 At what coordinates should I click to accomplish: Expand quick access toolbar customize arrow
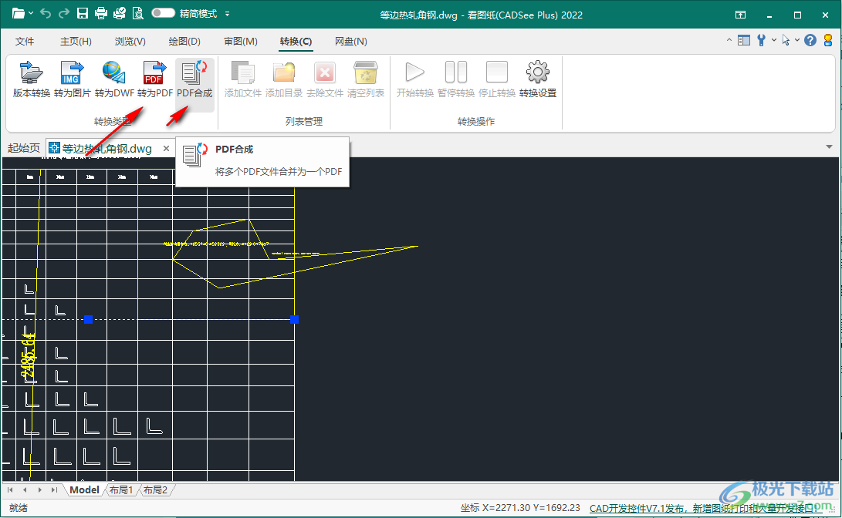coord(227,14)
